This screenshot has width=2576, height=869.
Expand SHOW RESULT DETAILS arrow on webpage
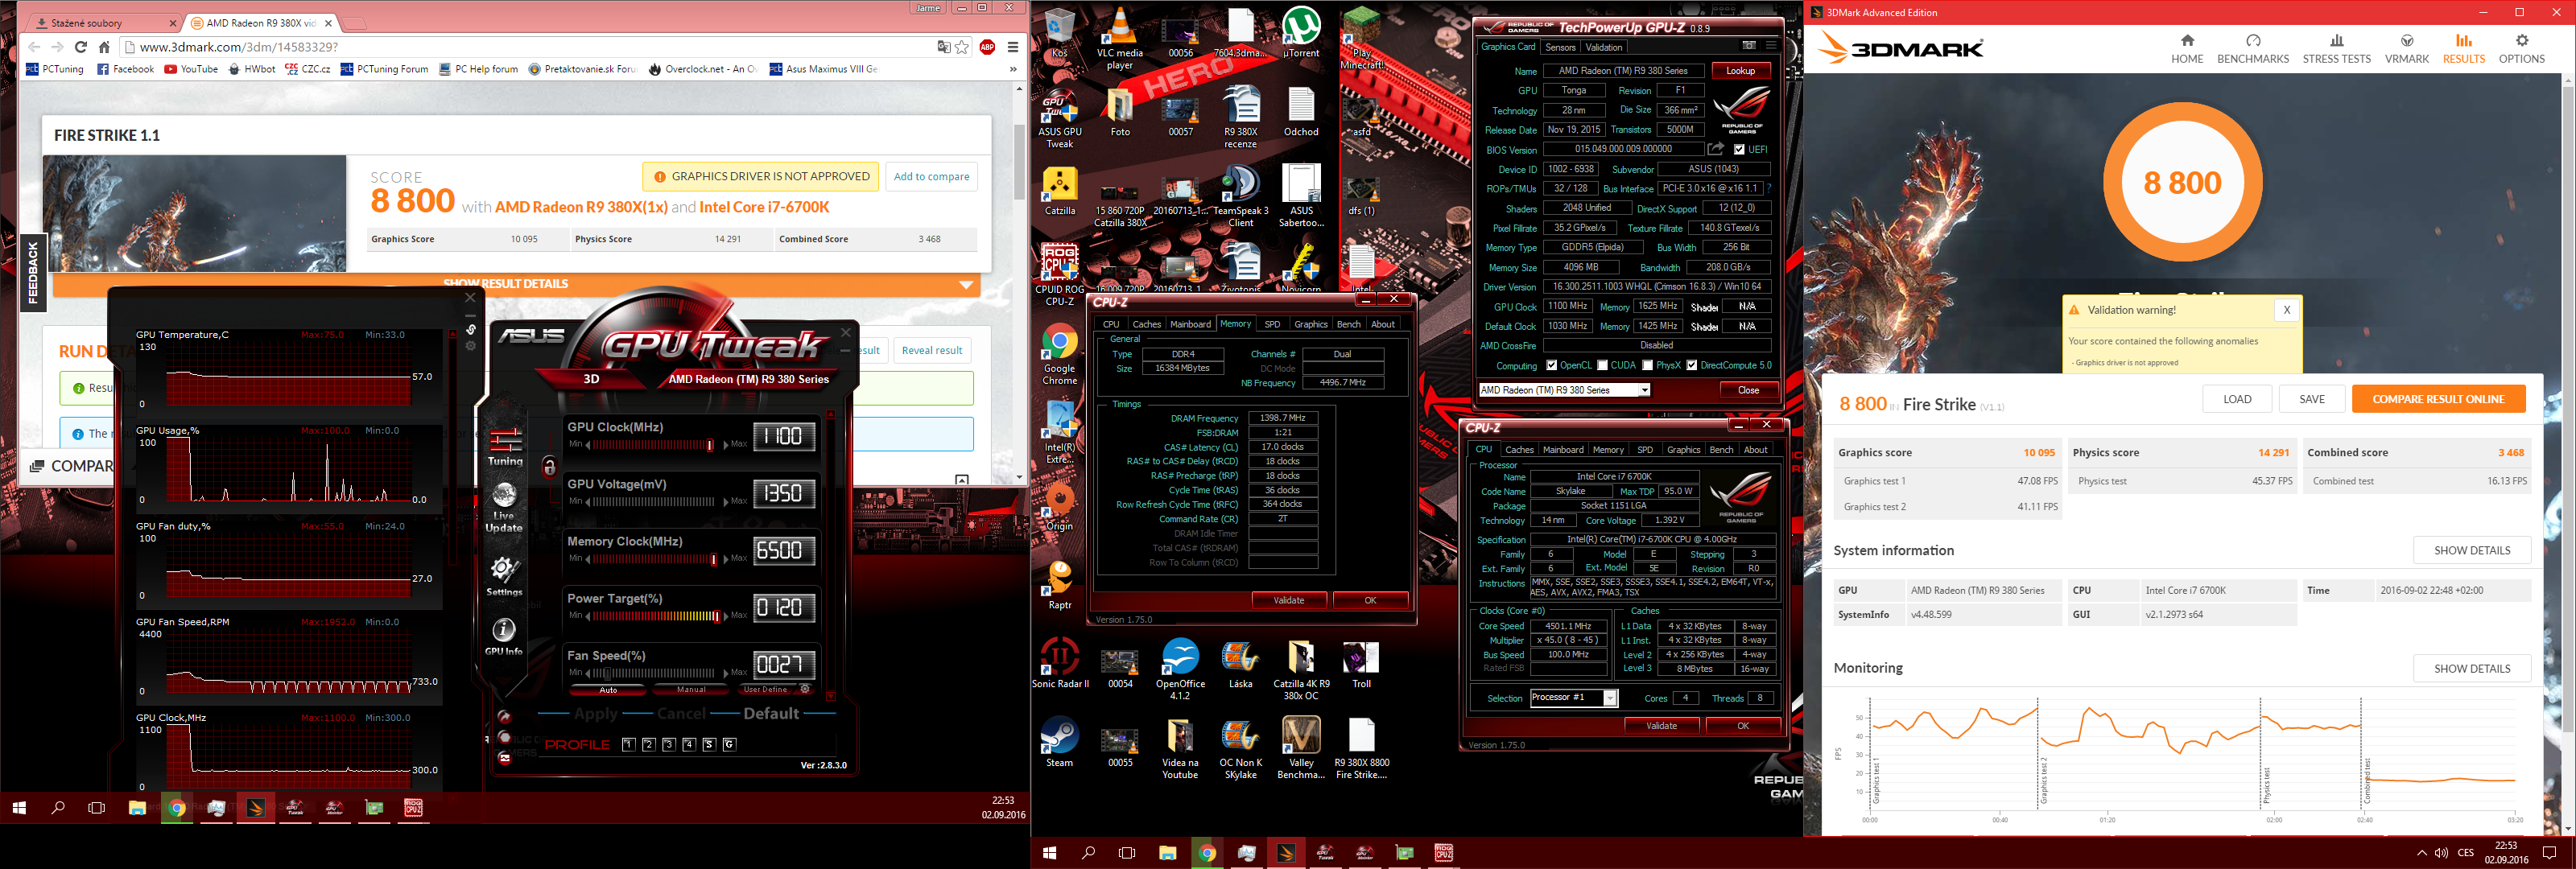[966, 285]
